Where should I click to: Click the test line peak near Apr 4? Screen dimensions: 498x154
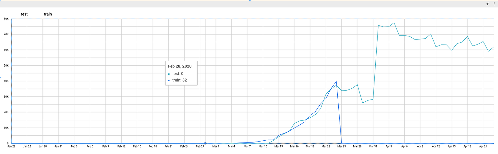tap(394, 23)
